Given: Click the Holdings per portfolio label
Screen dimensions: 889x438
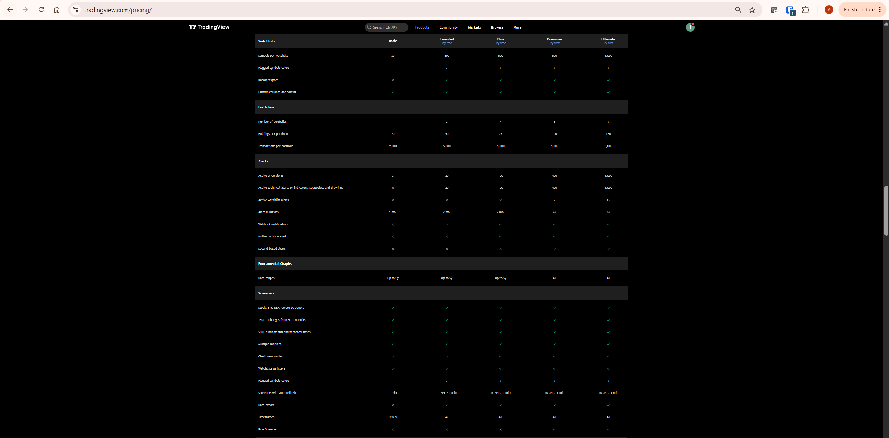Looking at the screenshot, I should (x=273, y=134).
